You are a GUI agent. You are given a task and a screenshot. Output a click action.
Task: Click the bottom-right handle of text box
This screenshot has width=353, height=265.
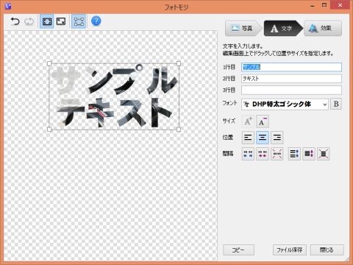click(179, 130)
